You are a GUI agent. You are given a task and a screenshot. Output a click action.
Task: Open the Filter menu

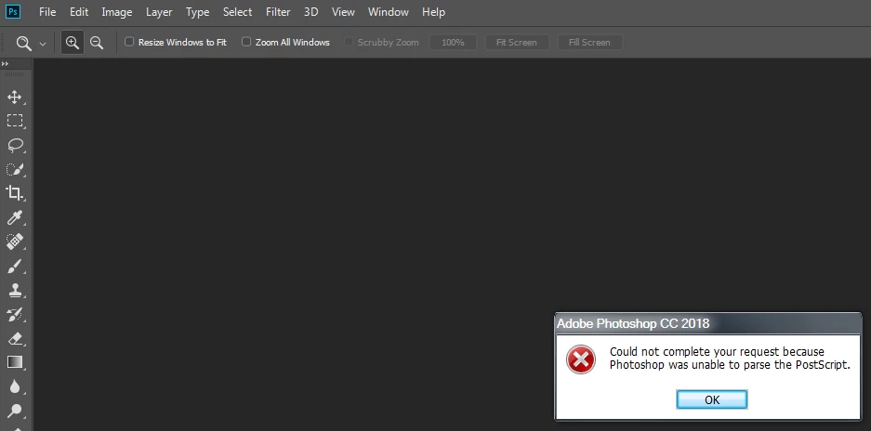pos(278,12)
